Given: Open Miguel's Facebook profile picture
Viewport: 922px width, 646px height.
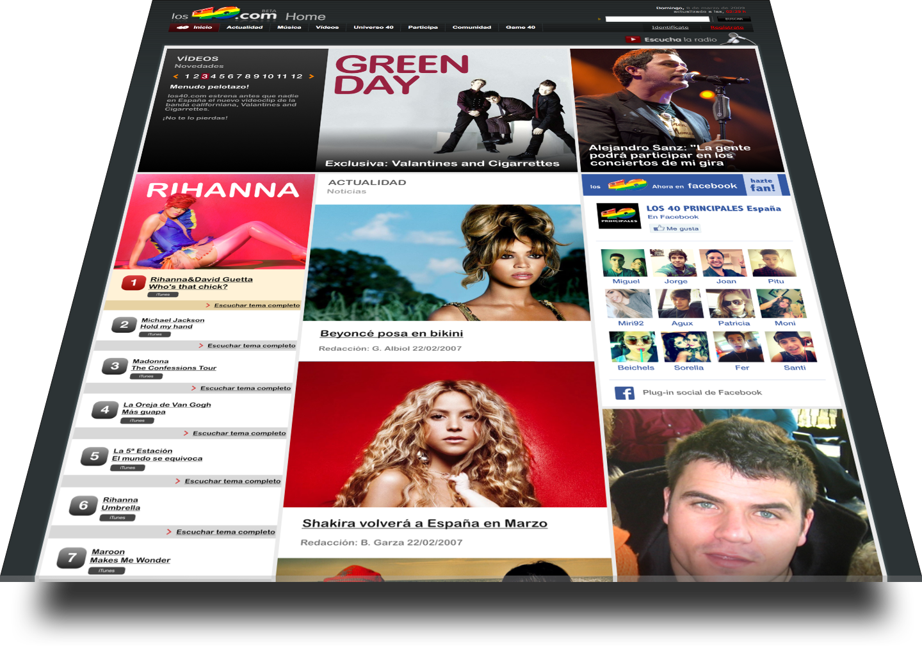Looking at the screenshot, I should tap(624, 263).
